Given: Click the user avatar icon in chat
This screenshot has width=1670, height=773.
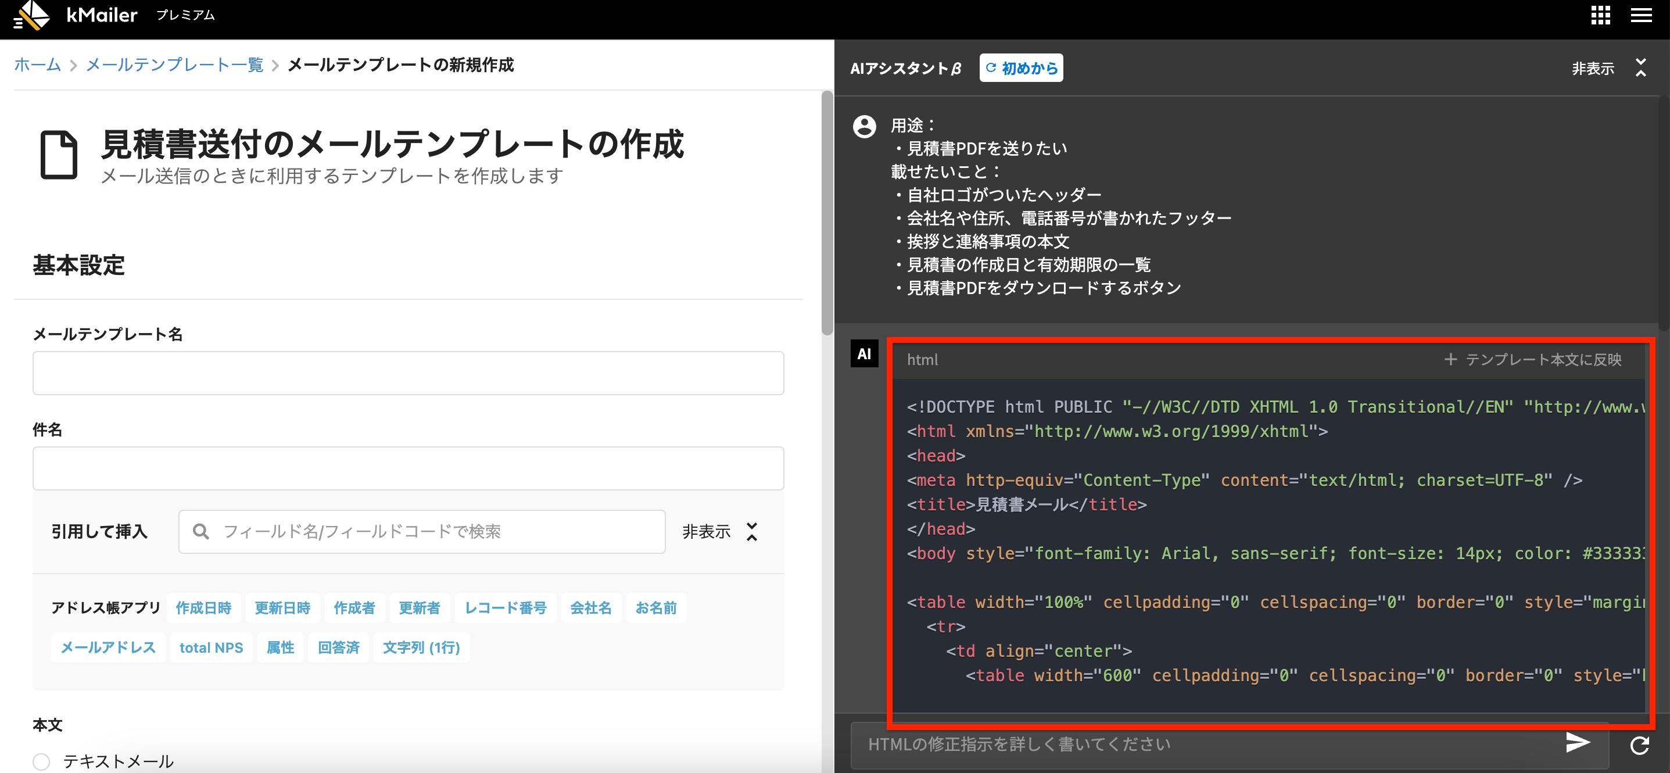Looking at the screenshot, I should [864, 127].
